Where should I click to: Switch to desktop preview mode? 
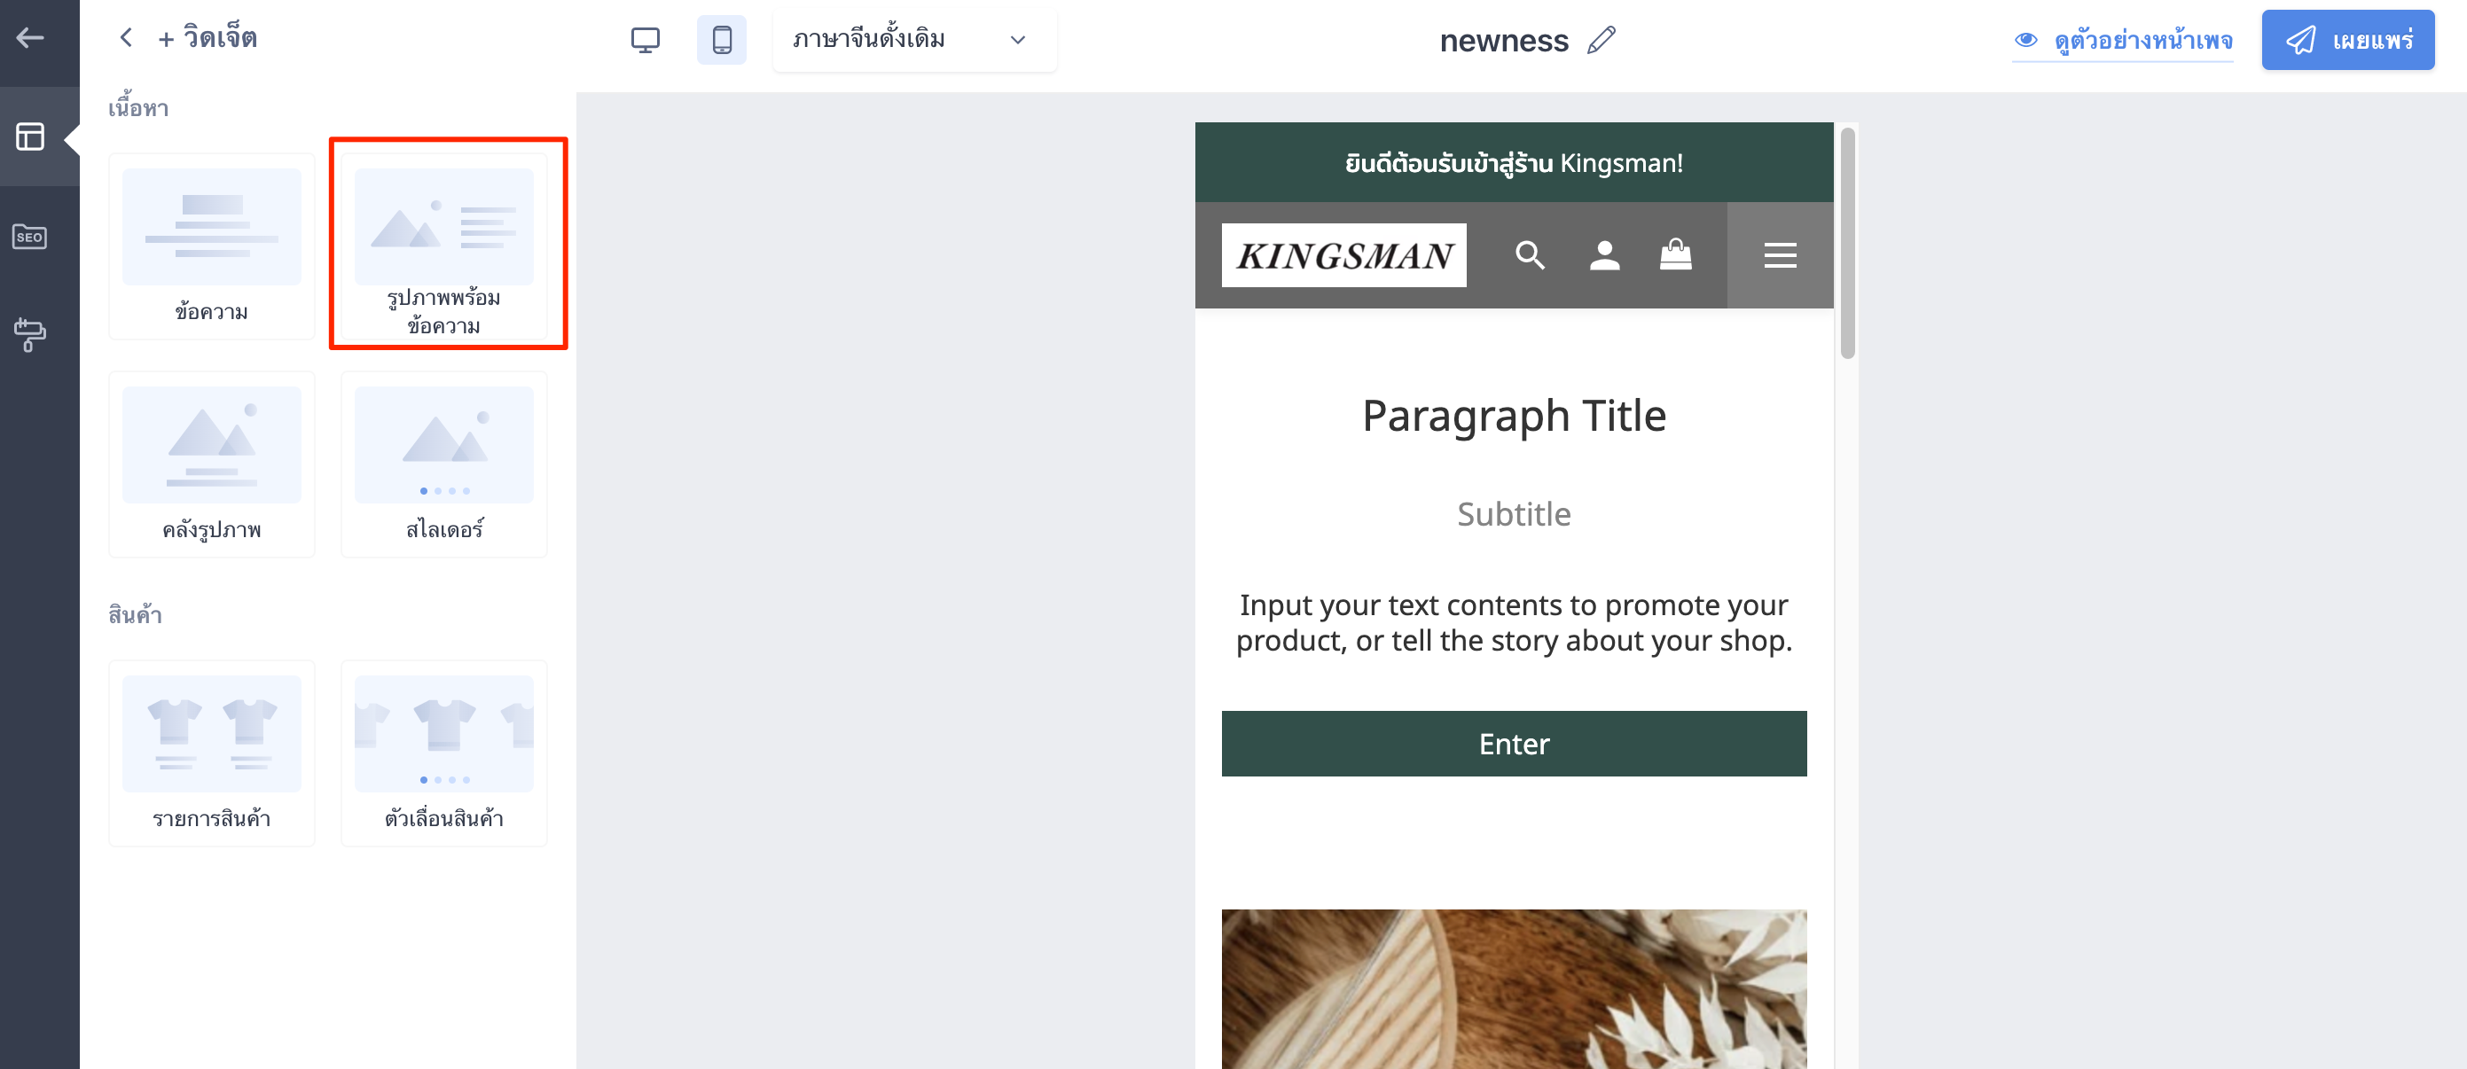coord(645,40)
